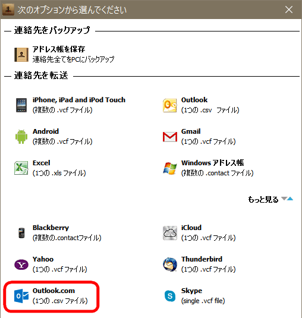Select アドレス帳を保存 option
Viewport: 302px width, 318px height.
(59, 49)
